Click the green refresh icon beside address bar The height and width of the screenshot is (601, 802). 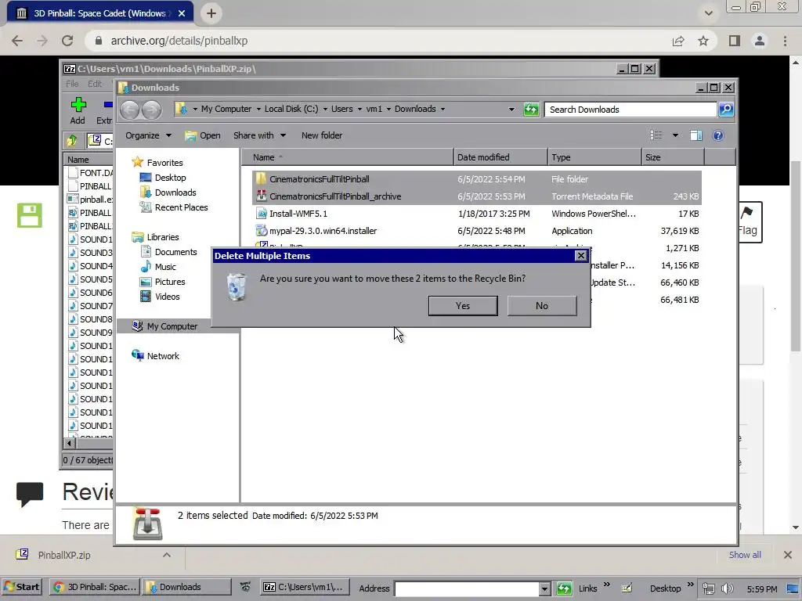coord(531,110)
